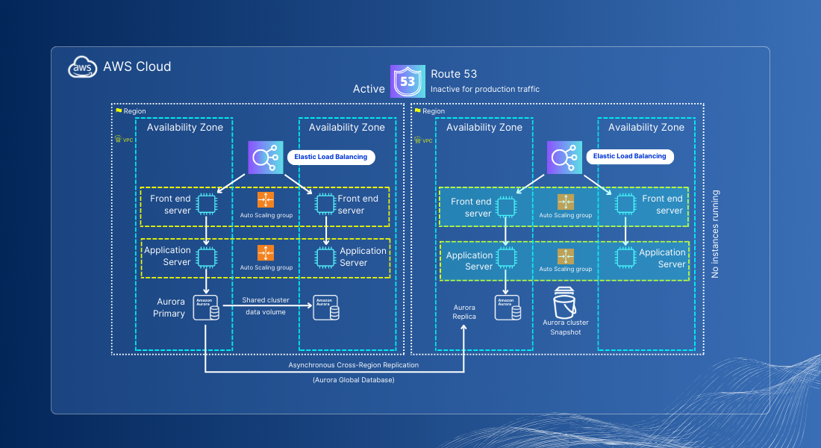
Task: Select the "Region" label of the left region
Action: [134, 111]
